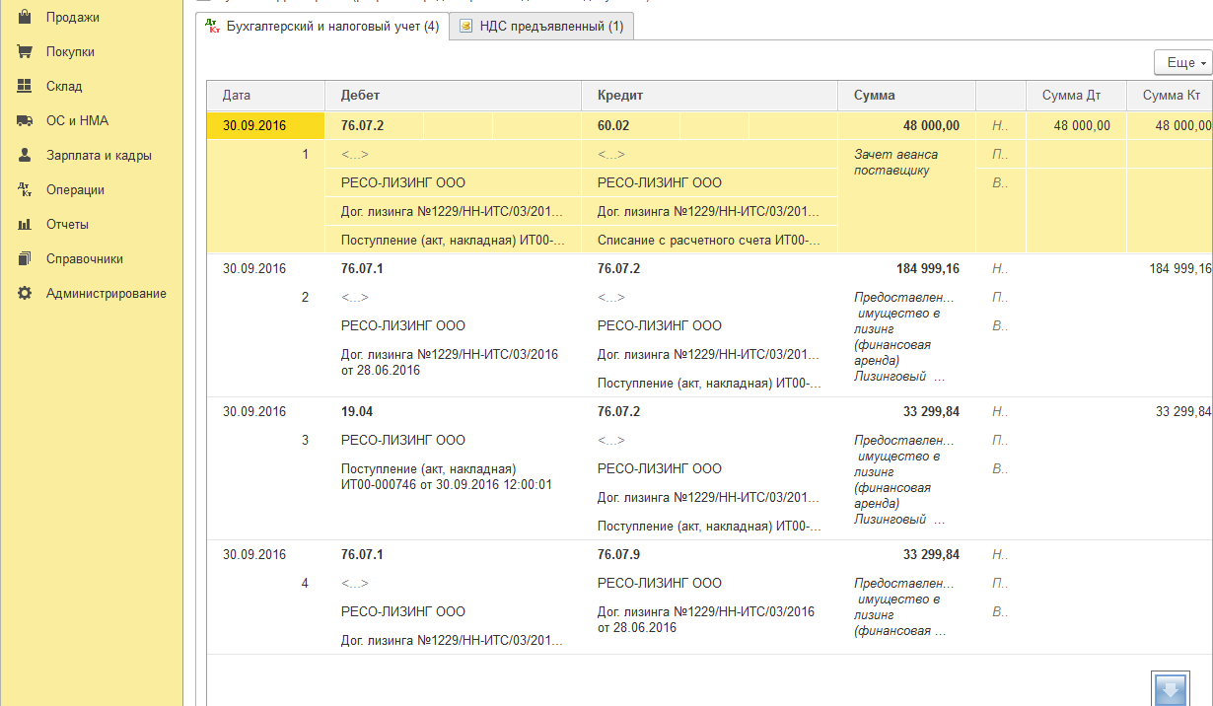This screenshot has height=706, width=1213.
Task: Select ОС и НМА in sidebar
Action: (x=77, y=120)
